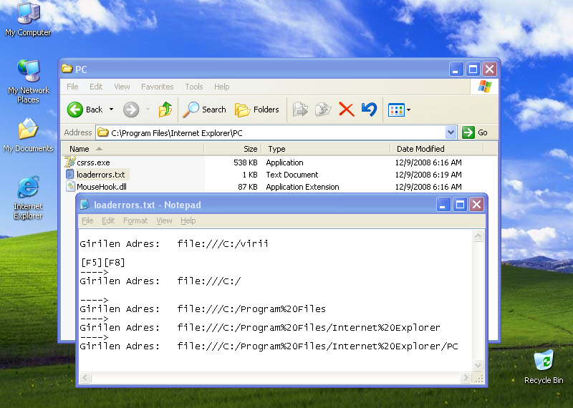The image size is (573, 408).
Task: Launch Internet Explorer from desktop
Action: pos(28,198)
